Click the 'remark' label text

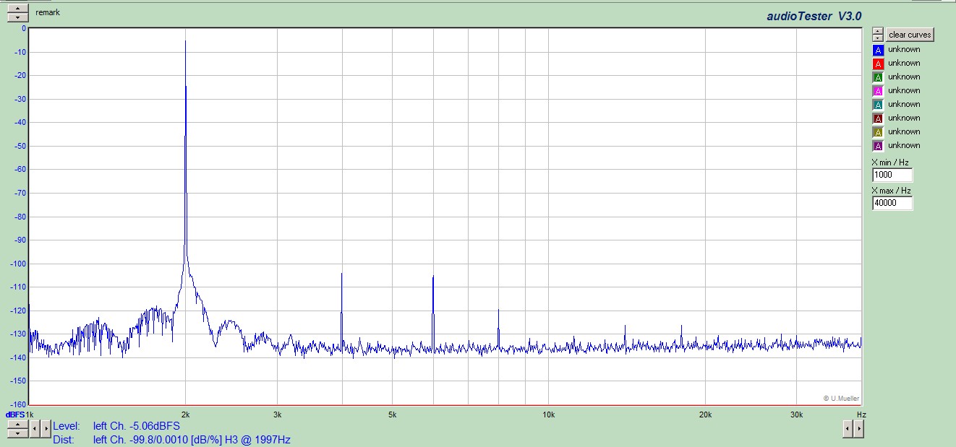coord(48,12)
